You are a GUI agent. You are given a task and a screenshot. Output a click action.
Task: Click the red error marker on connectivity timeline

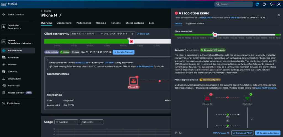click(x=131, y=41)
